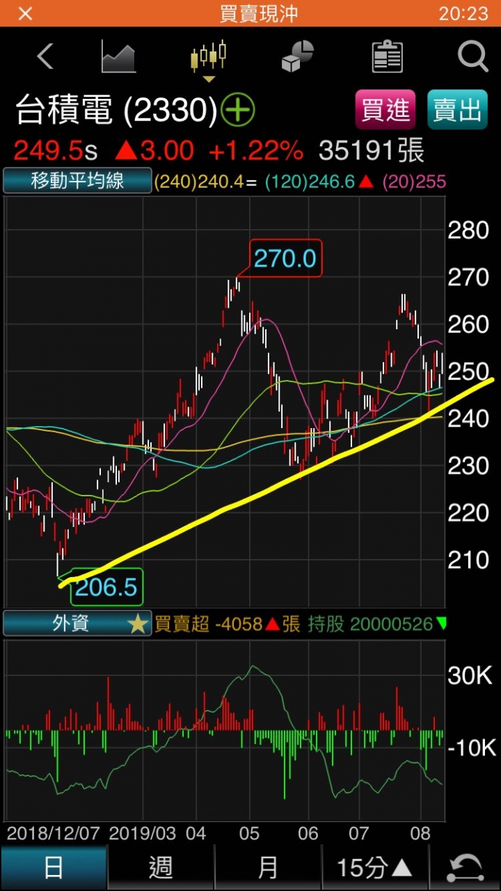
Task: Tap the 280 price axis label
Action: 468,230
